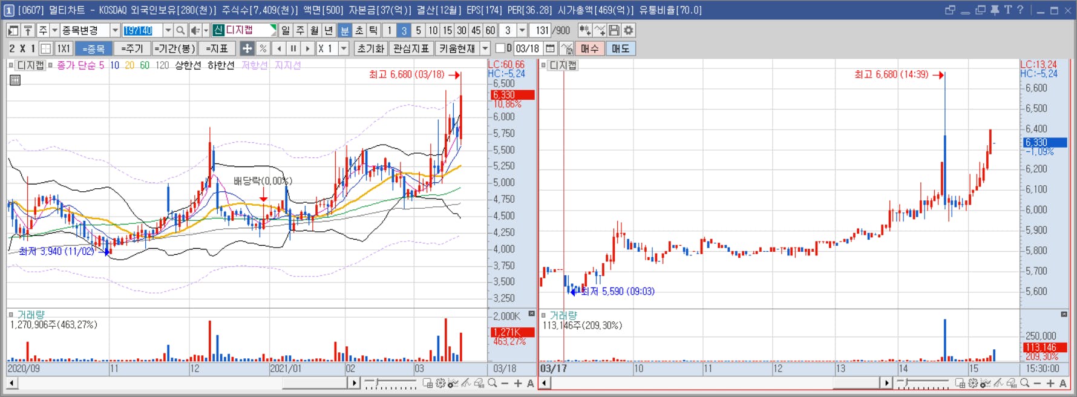Screen dimensions: 1077x397
Task: Click the right chart's A auto-scale icon
Action: 1063,383
